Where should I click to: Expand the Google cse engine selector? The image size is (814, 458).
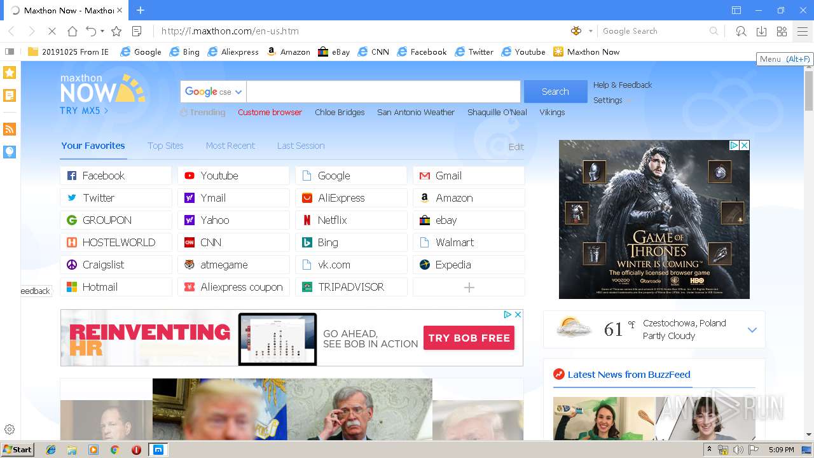coord(214,92)
